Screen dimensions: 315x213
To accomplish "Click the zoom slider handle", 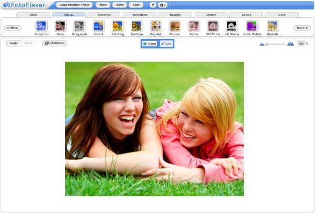I will click(x=266, y=44).
